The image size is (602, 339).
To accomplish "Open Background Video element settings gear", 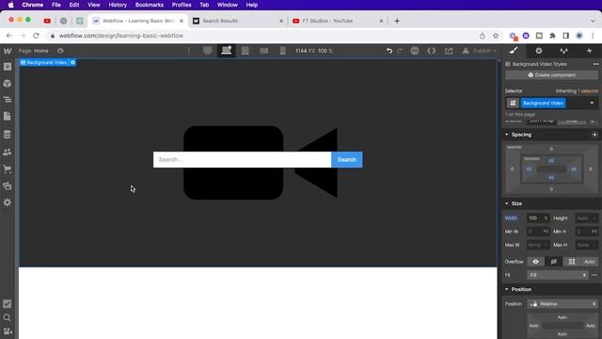I will click(72, 62).
